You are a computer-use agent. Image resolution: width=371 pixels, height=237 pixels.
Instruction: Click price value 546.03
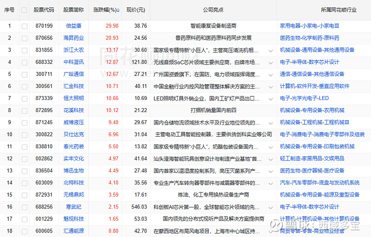[139, 207]
